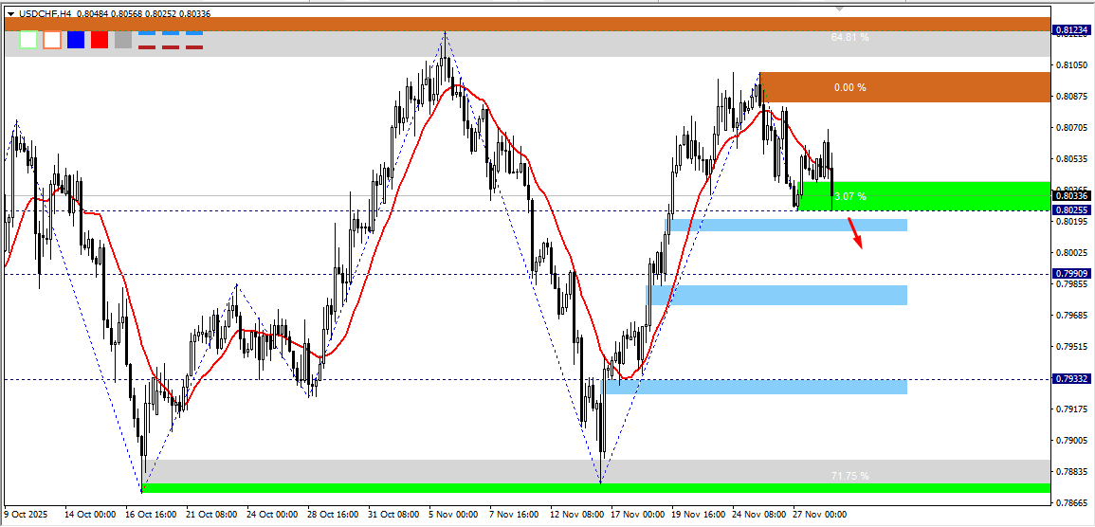Click the 0.80252 low price in header

pyautogui.click(x=160, y=13)
